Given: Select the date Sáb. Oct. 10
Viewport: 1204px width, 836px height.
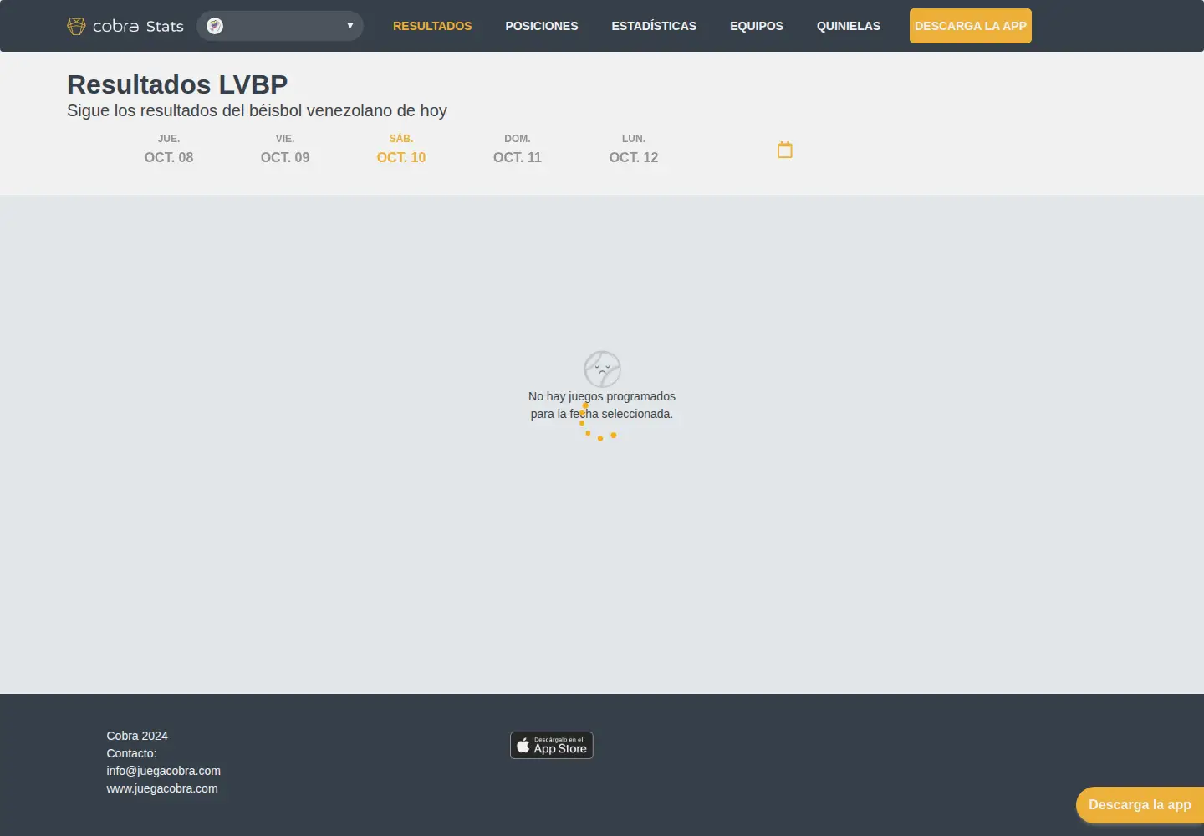Looking at the screenshot, I should click(401, 149).
